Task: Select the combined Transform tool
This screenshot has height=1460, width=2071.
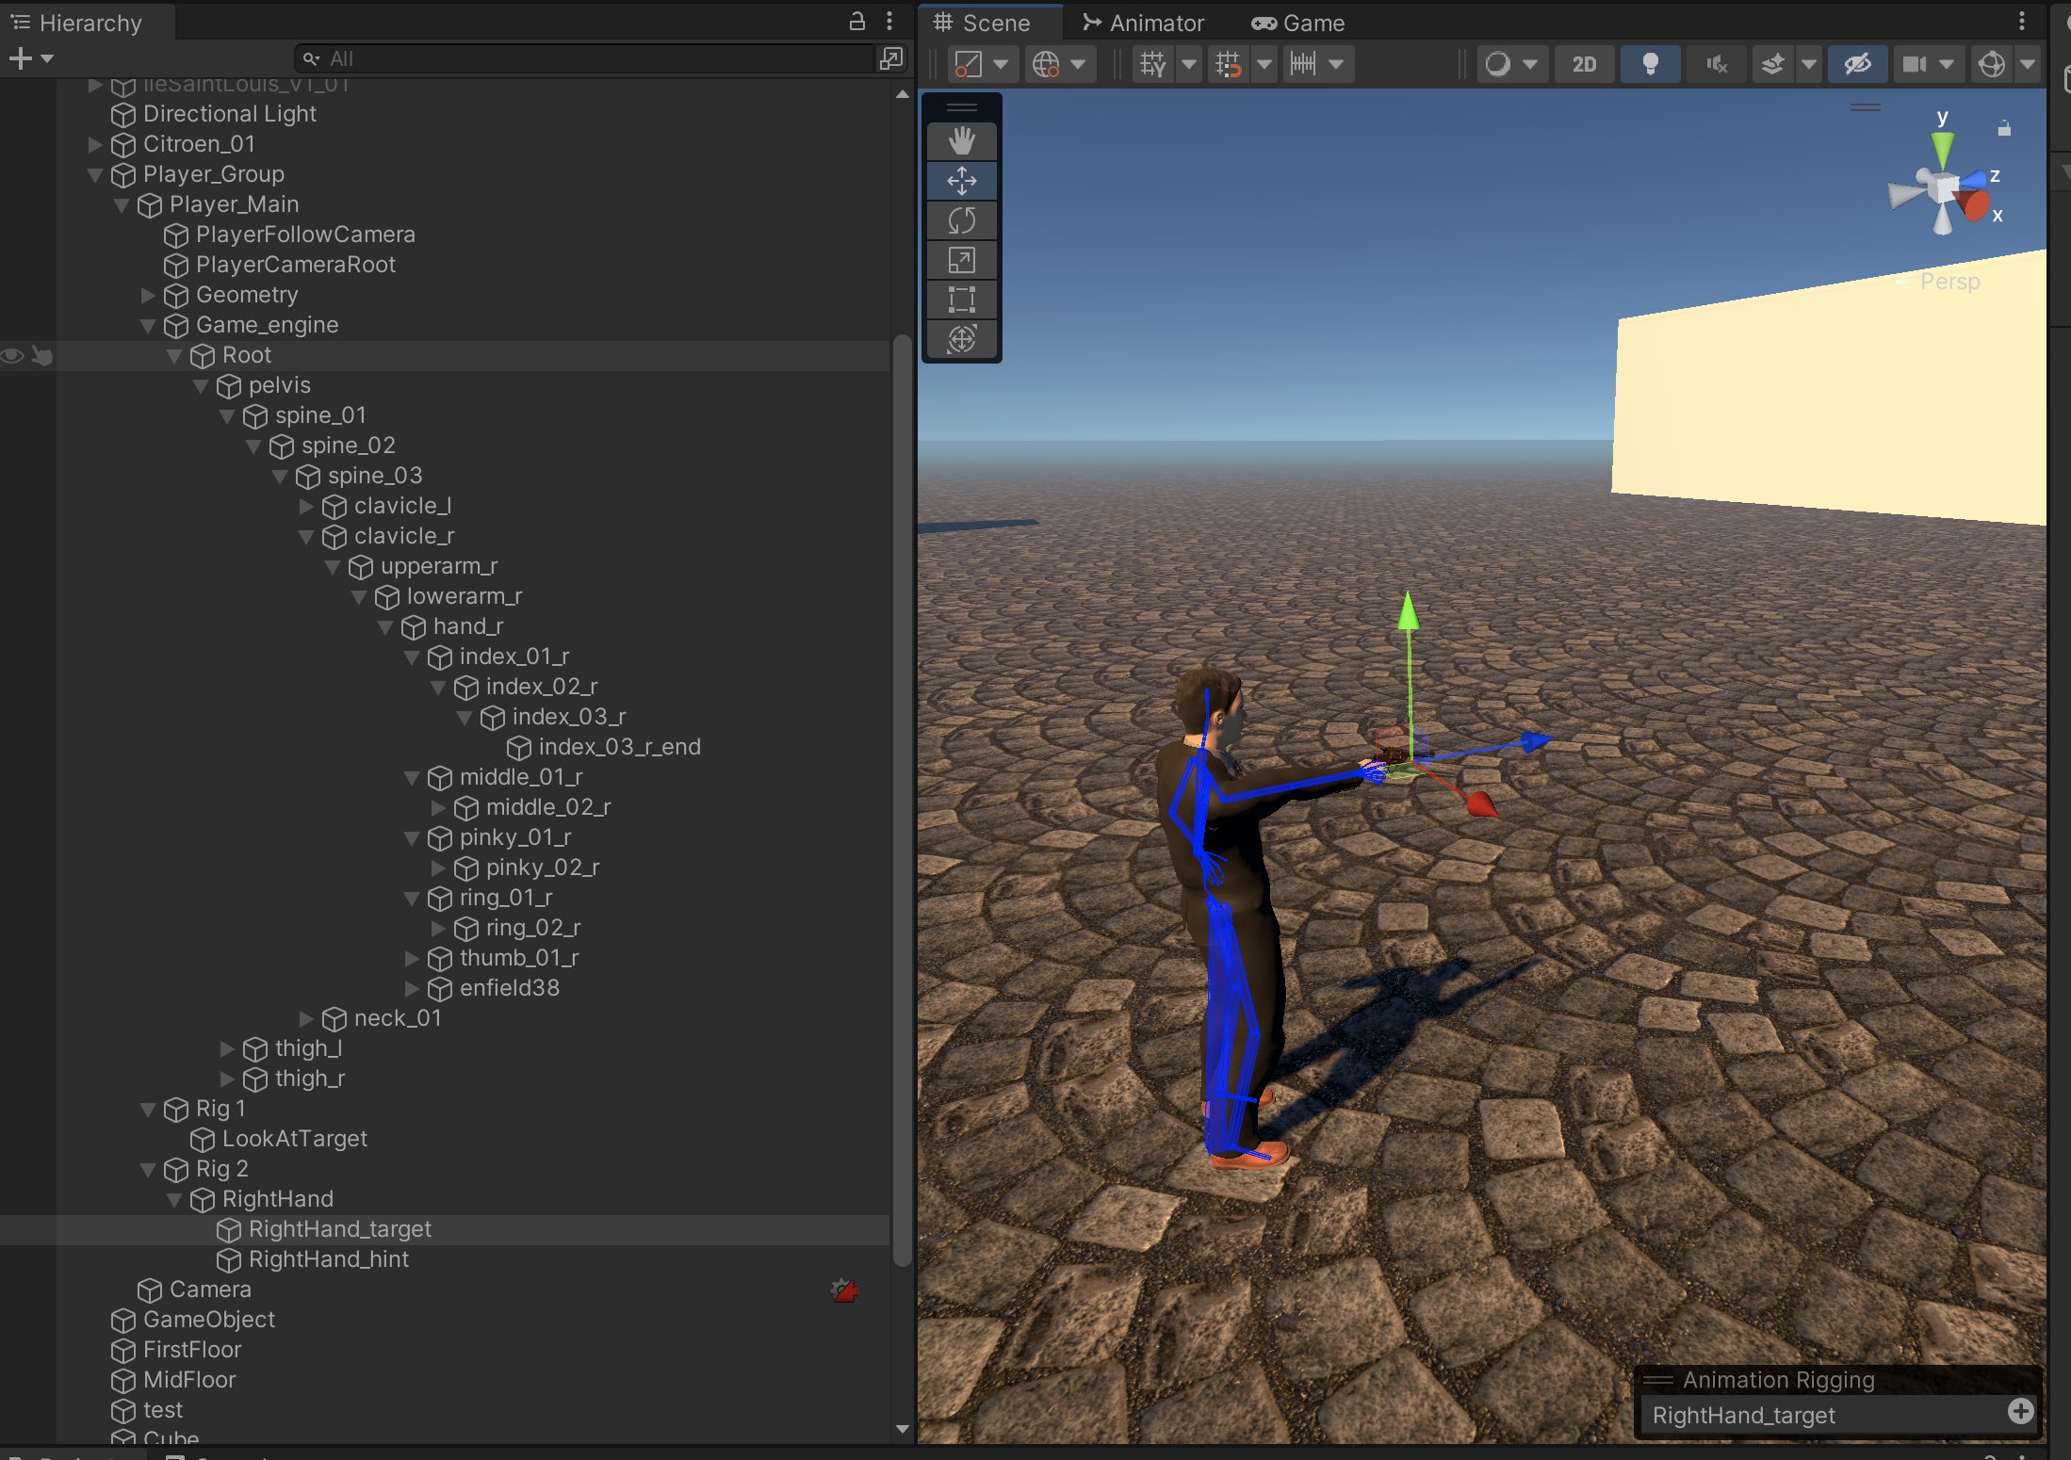Action: click(961, 339)
